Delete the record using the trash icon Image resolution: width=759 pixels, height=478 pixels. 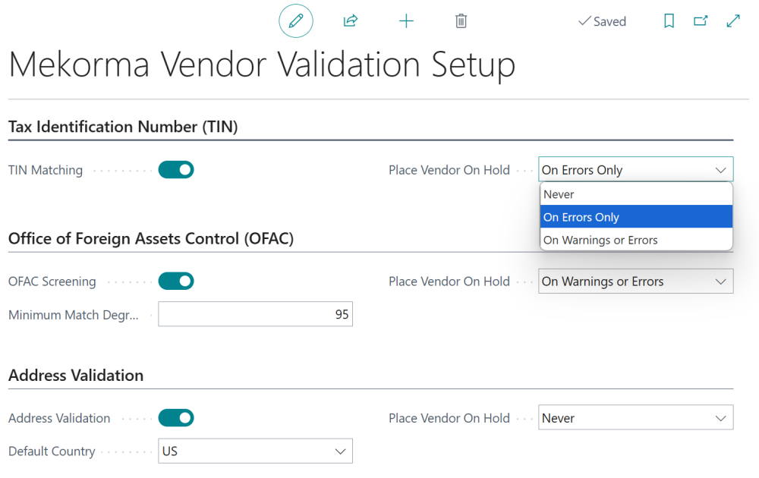point(461,20)
